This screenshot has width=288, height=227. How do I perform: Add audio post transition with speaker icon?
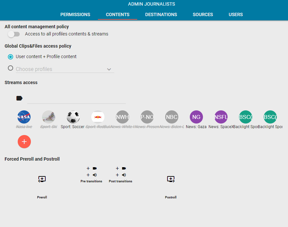pos(121,175)
